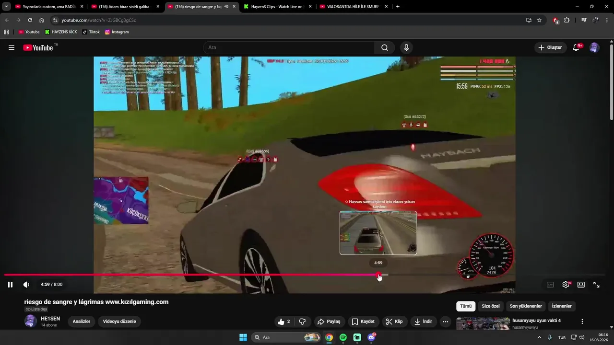
Task: Select the Son yüklenenler chip
Action: [526, 306]
